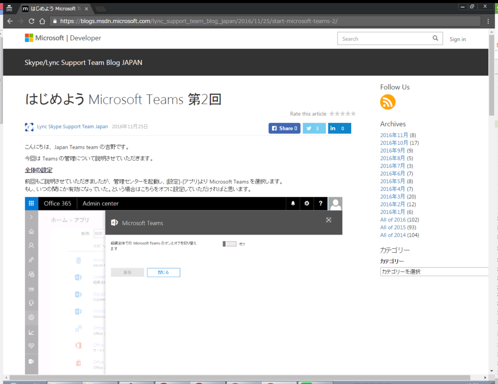The width and height of the screenshot is (498, 384).
Task: Rate the article with fifth star
Action: 353,114
